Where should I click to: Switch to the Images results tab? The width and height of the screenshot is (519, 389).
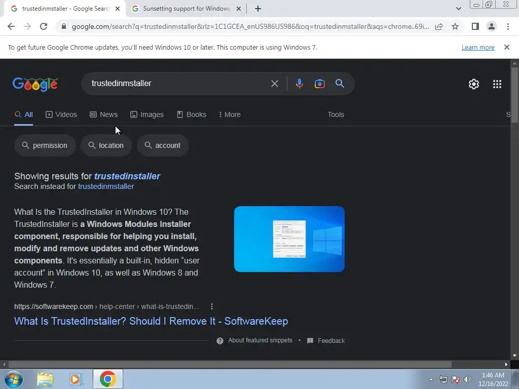(147, 114)
